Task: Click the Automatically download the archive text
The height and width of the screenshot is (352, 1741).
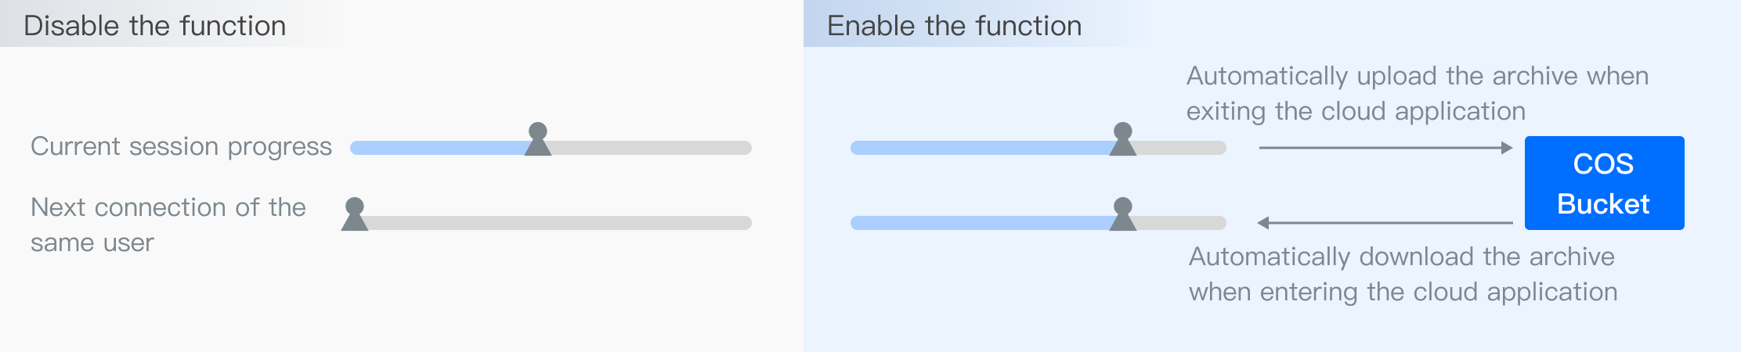Action: coord(1403,274)
